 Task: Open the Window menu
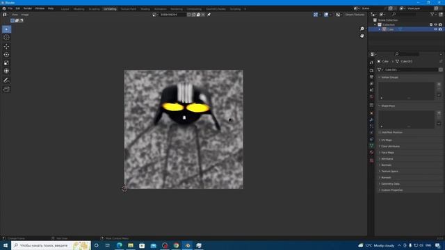tap(40, 8)
